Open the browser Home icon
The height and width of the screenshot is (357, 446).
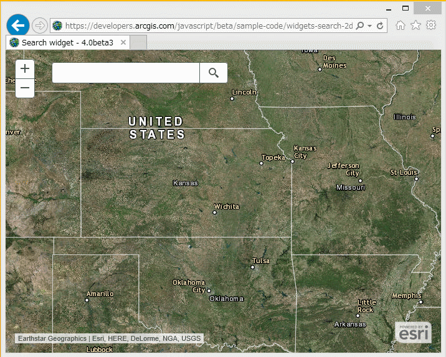400,25
